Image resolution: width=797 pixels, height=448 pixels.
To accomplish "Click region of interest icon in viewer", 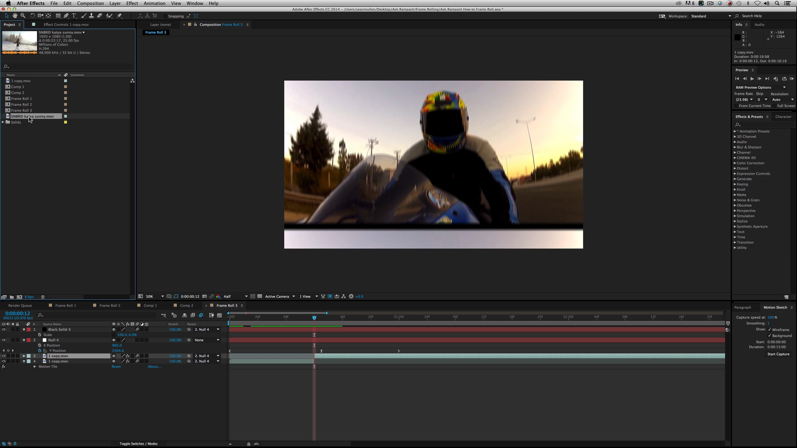I will point(253,297).
